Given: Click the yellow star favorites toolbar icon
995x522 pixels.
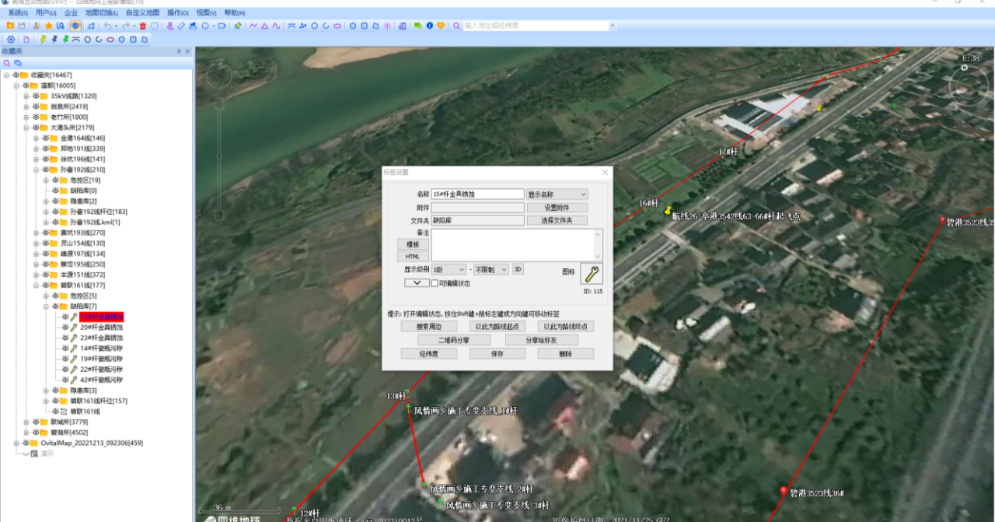Looking at the screenshot, I should click(48, 26).
